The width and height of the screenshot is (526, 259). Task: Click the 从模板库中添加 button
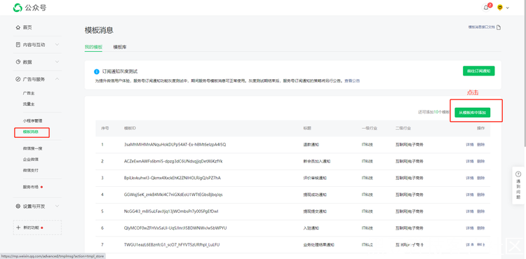click(472, 113)
